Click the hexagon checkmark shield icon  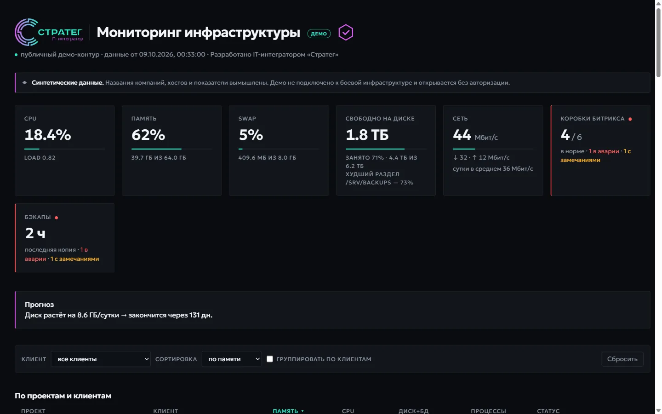[346, 32]
